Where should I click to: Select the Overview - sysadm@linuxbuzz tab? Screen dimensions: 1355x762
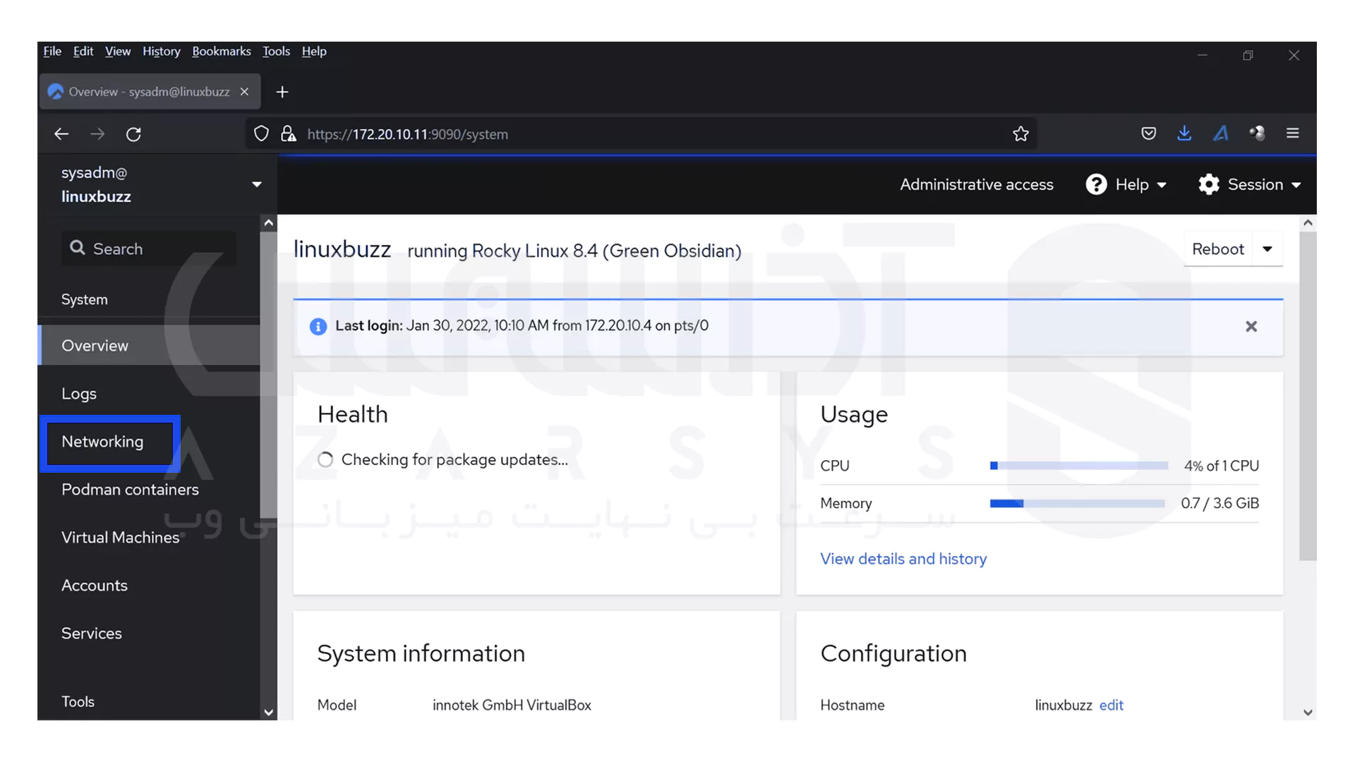click(x=150, y=92)
